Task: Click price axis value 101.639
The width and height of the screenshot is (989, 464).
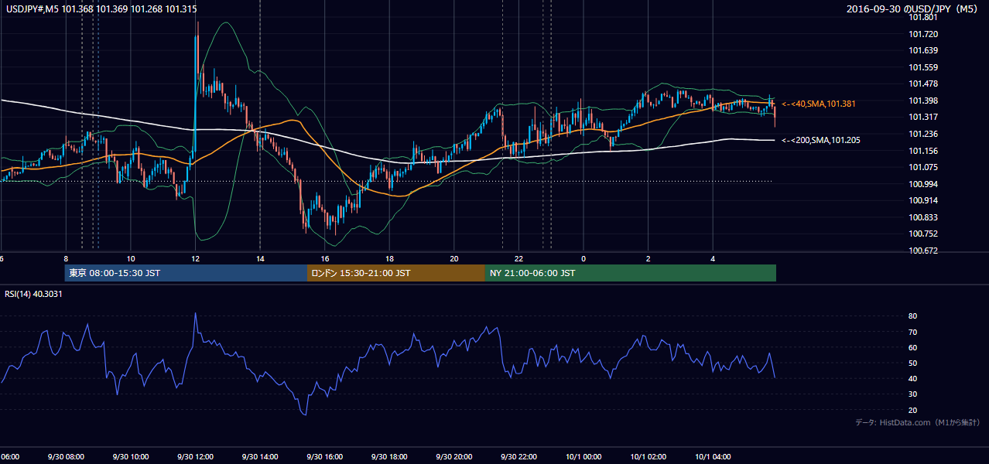Action: [x=923, y=50]
